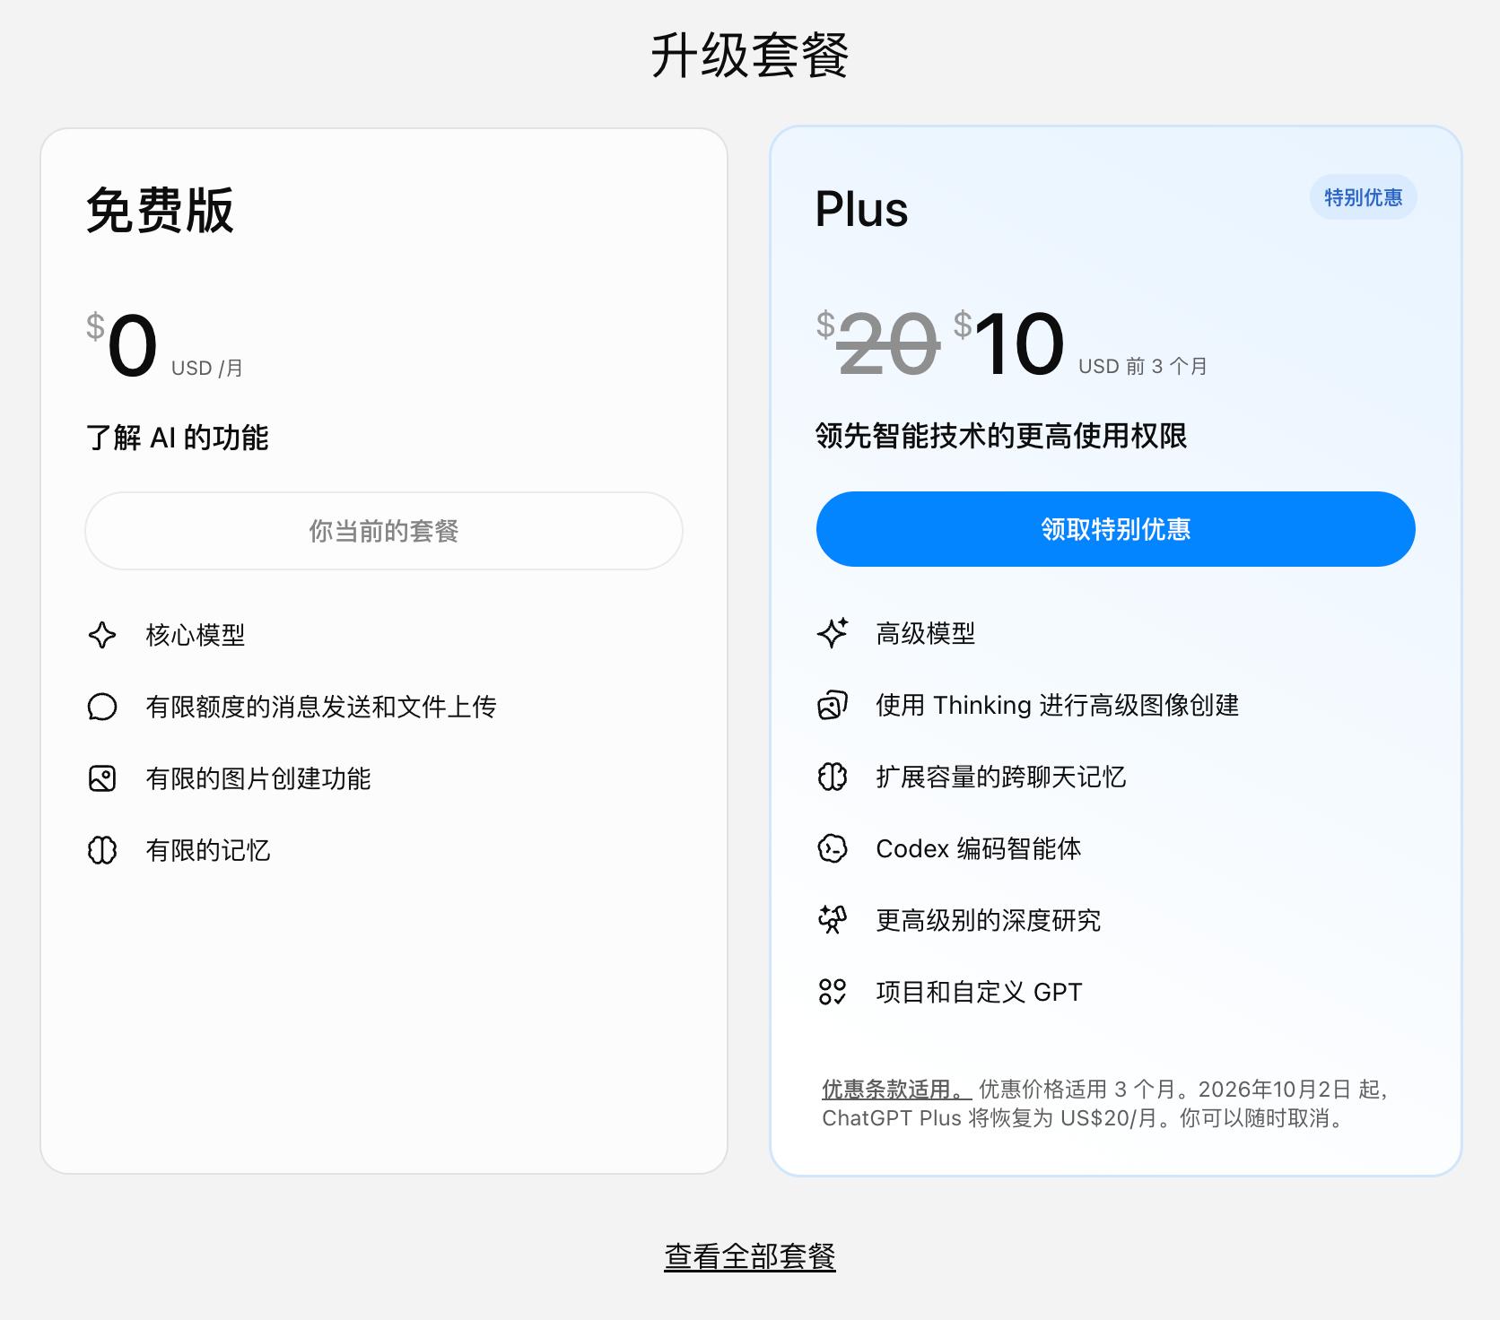Click the telescope icon beside 更高级别的深度研究

coord(833,920)
